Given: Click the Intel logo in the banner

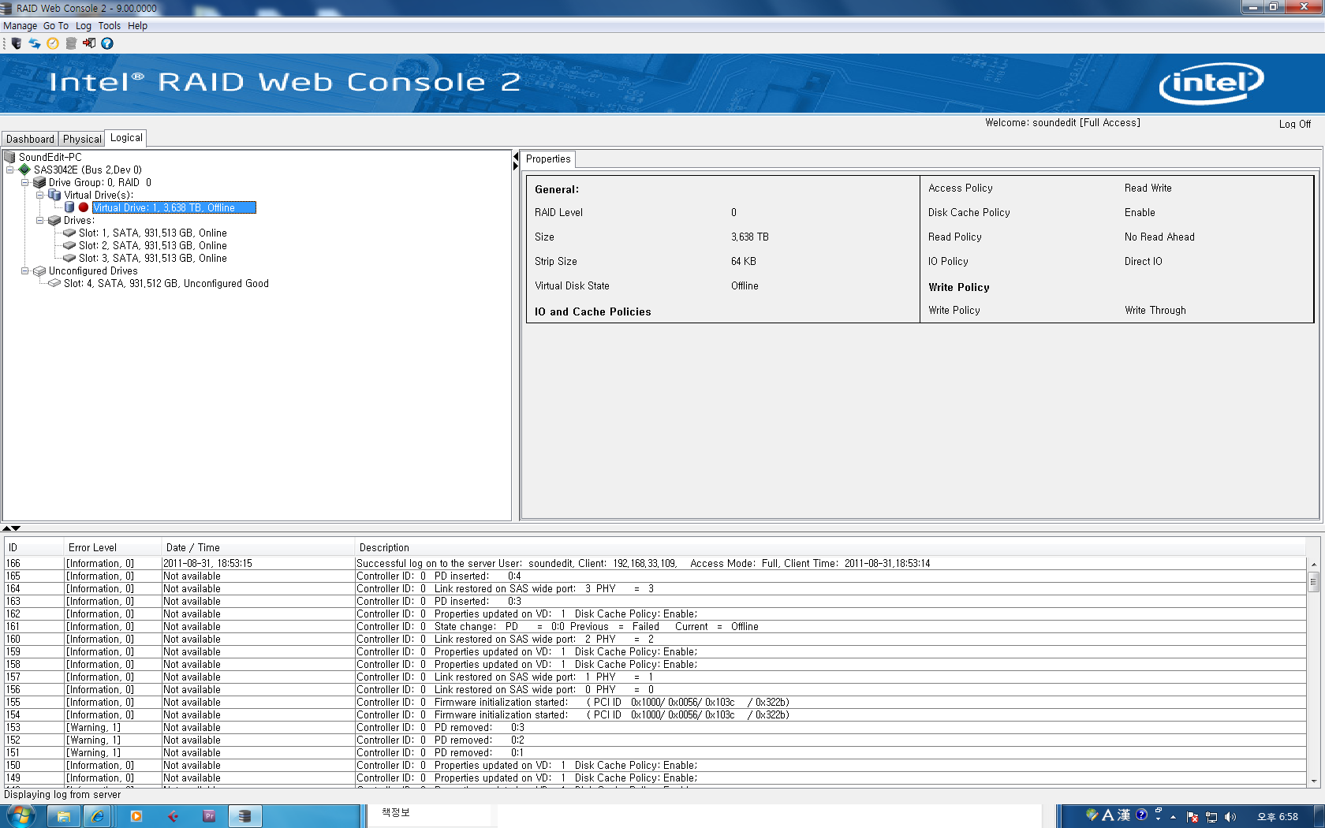Looking at the screenshot, I should click(x=1211, y=83).
